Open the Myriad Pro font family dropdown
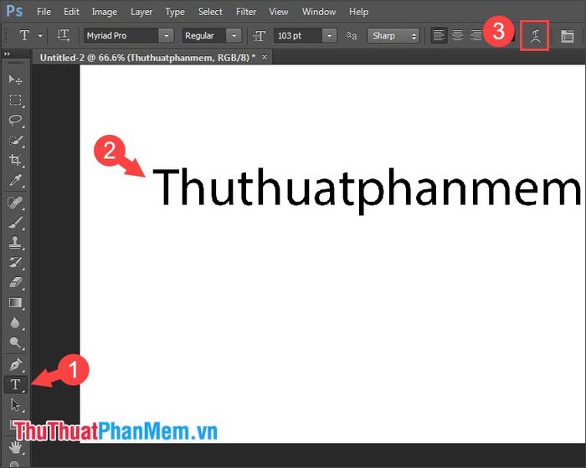Image resolution: width=586 pixels, height=468 pixels. coord(167,36)
